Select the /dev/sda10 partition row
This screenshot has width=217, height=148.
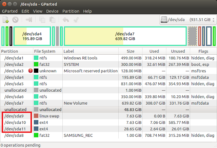coord(108,123)
